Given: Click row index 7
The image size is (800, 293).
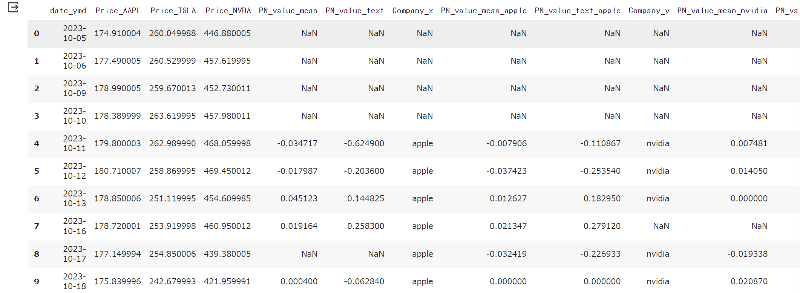Looking at the screenshot, I should [x=37, y=226].
